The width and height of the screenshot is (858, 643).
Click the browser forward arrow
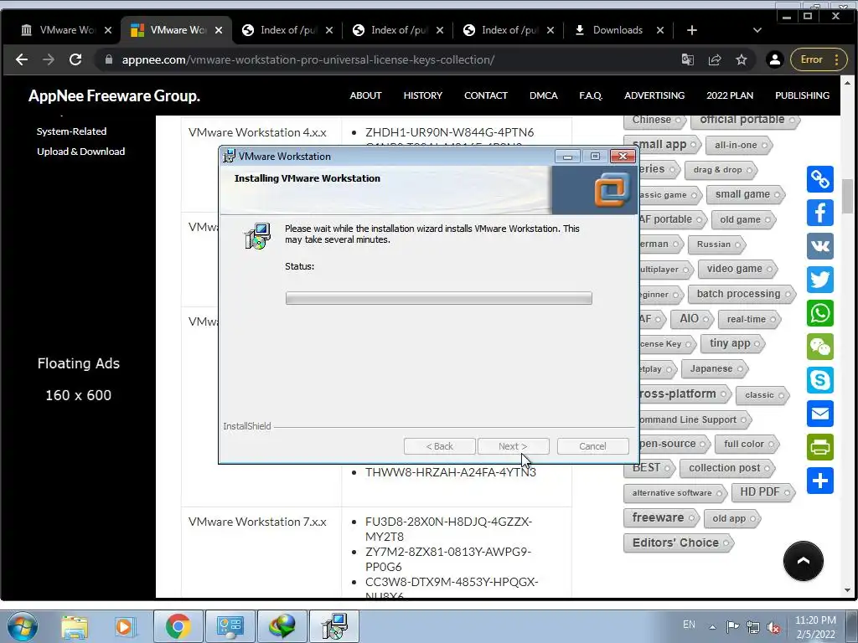coord(48,59)
